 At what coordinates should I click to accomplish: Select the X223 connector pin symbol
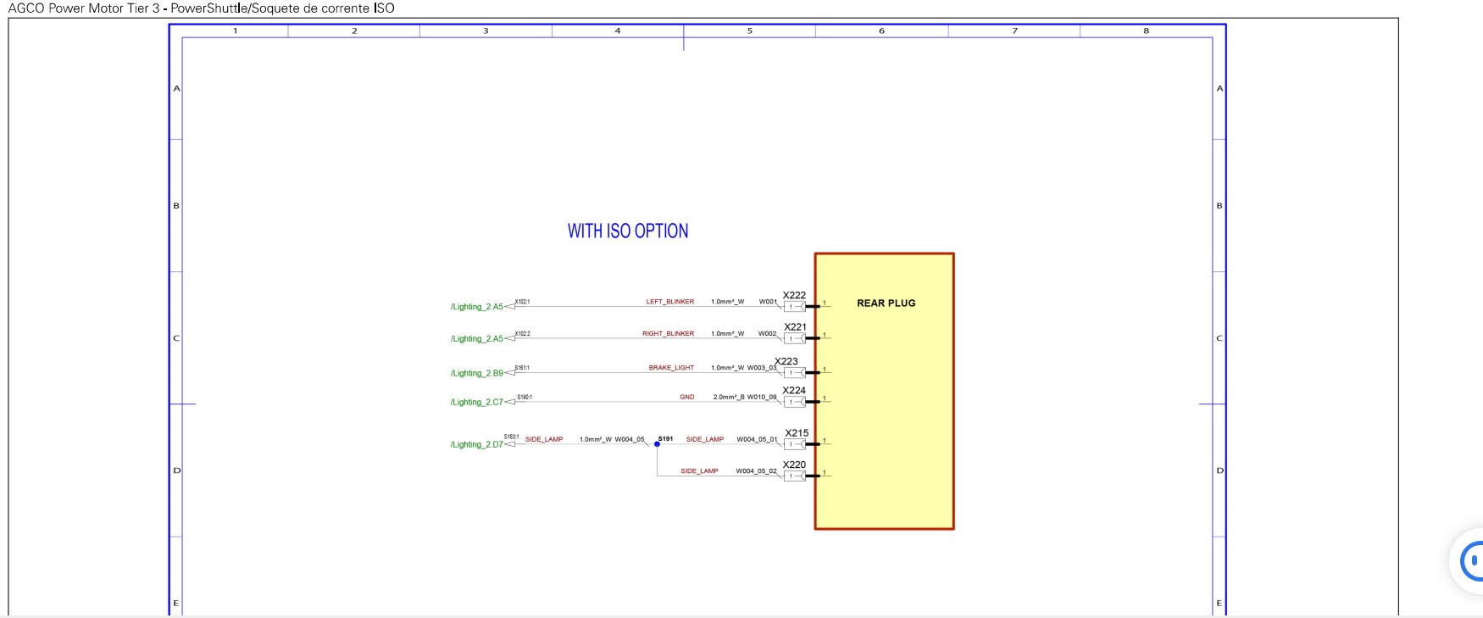[x=796, y=372]
